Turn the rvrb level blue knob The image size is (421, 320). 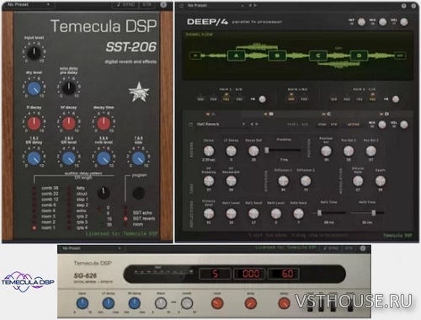(x=104, y=158)
